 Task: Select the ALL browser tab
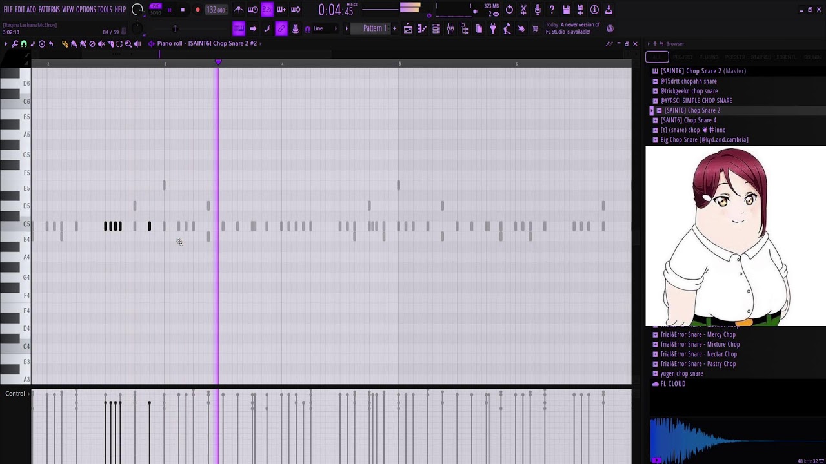657,57
